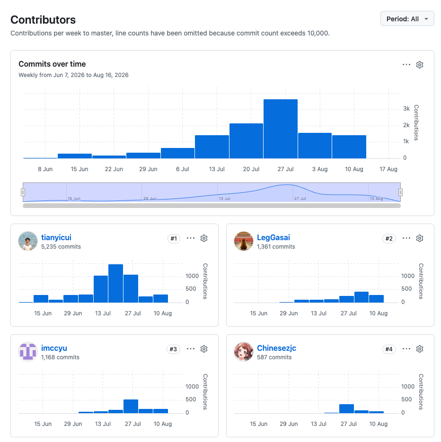Click tianyicui avatar image
This screenshot has width=441, height=442.
(x=27, y=241)
